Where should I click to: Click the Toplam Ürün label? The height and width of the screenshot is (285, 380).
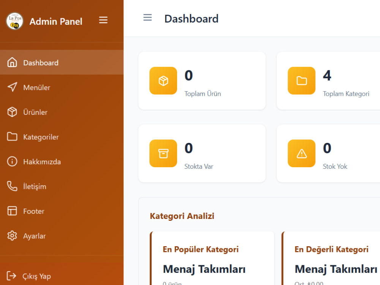click(203, 94)
